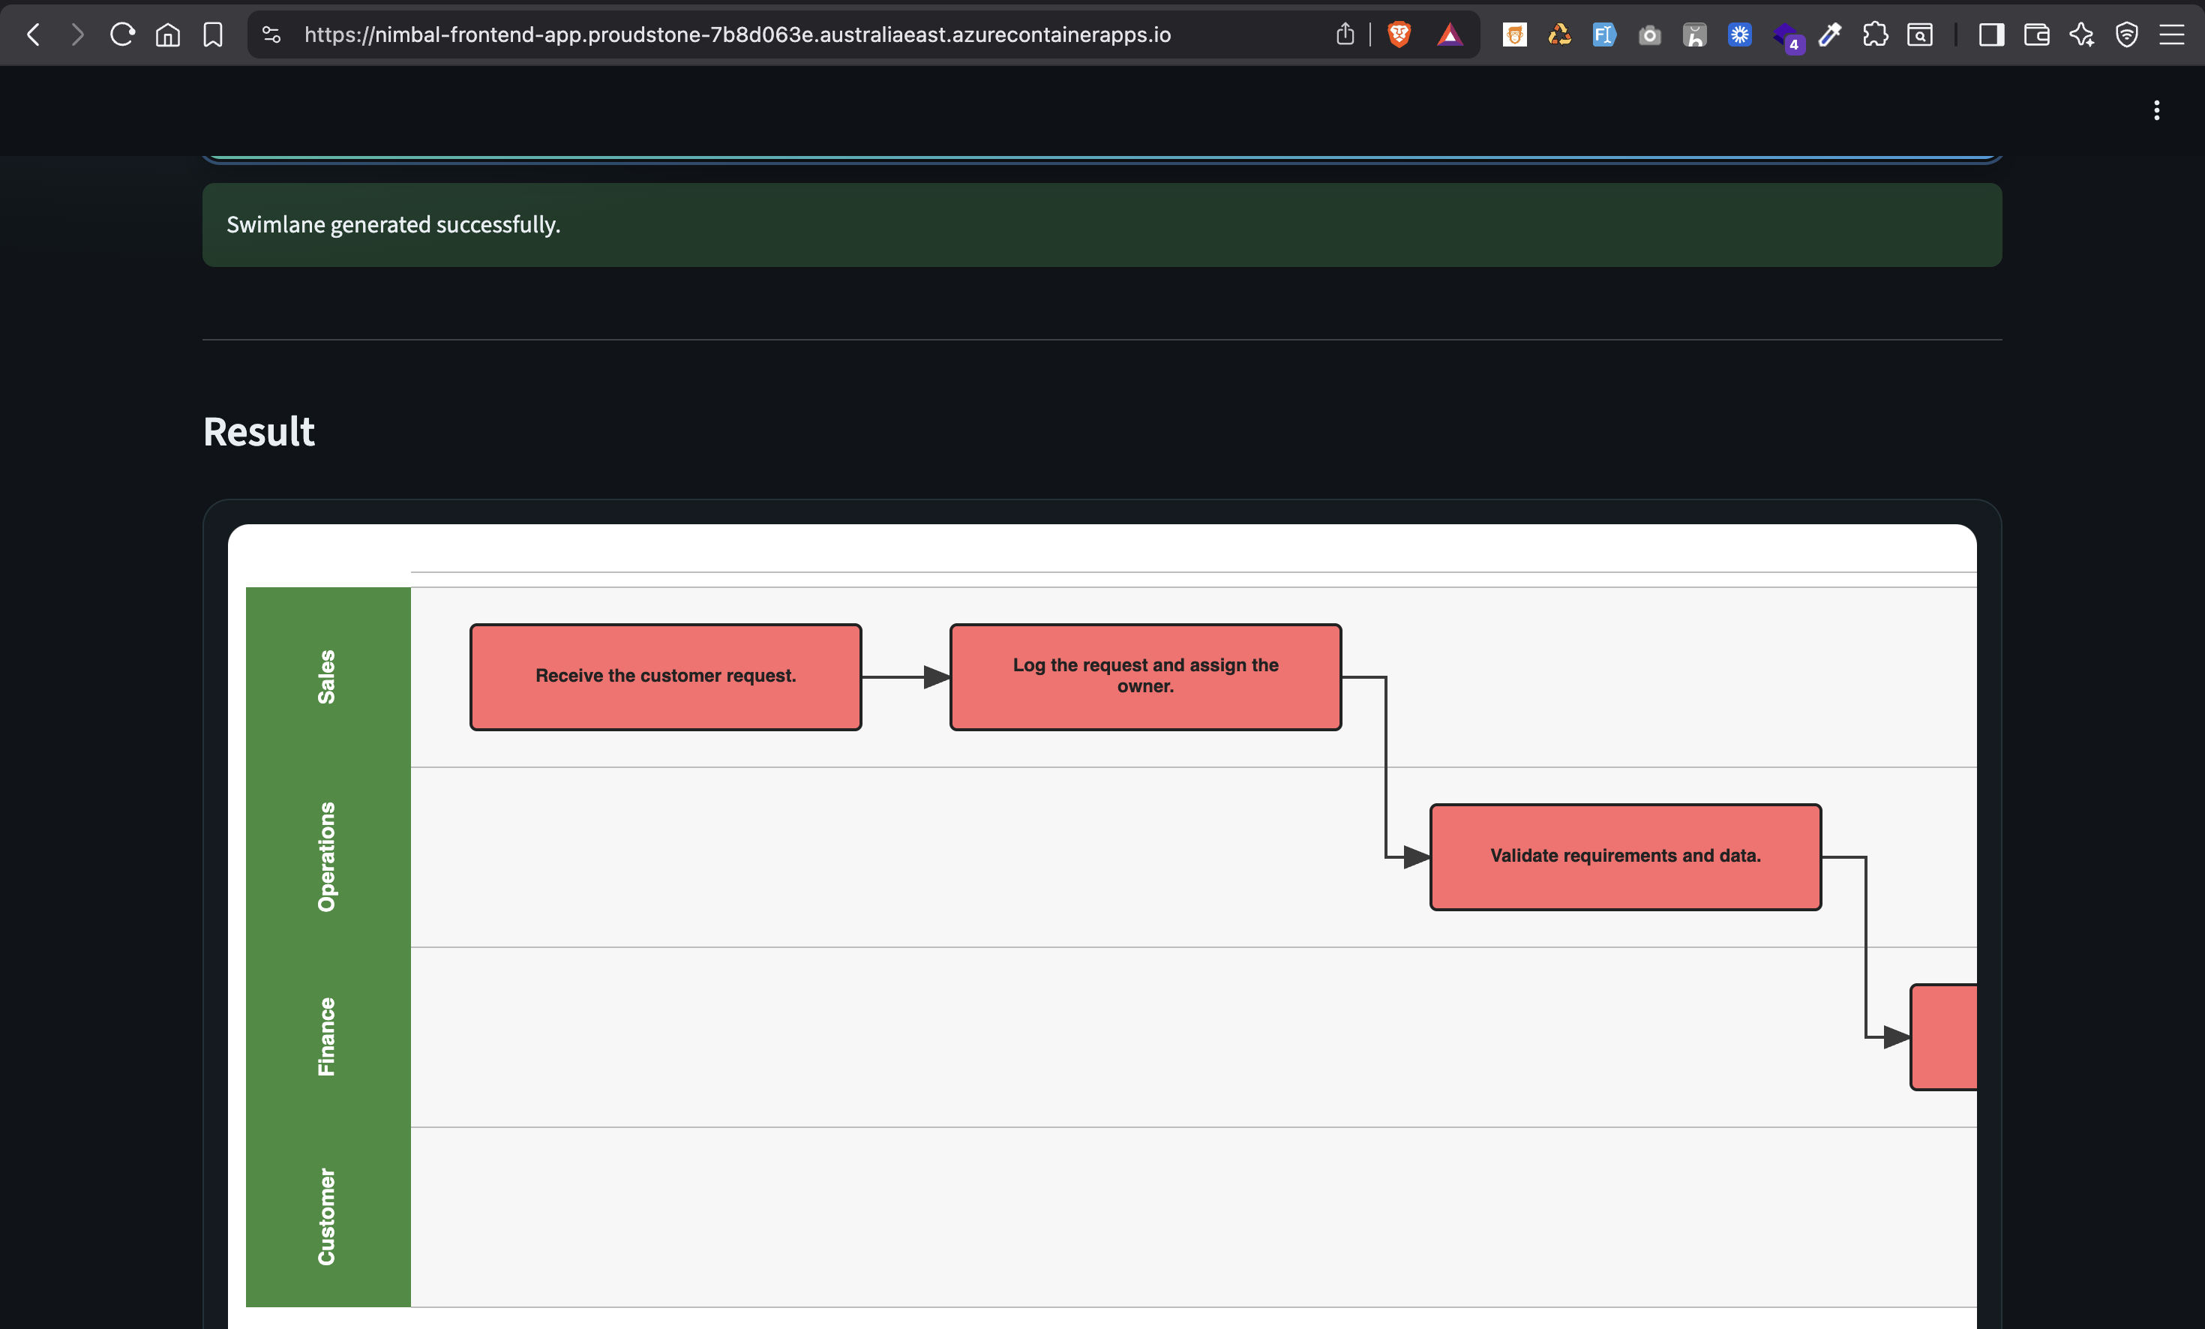This screenshot has height=1329, width=2205.
Task: Click the browser Home button
Action: click(x=167, y=34)
